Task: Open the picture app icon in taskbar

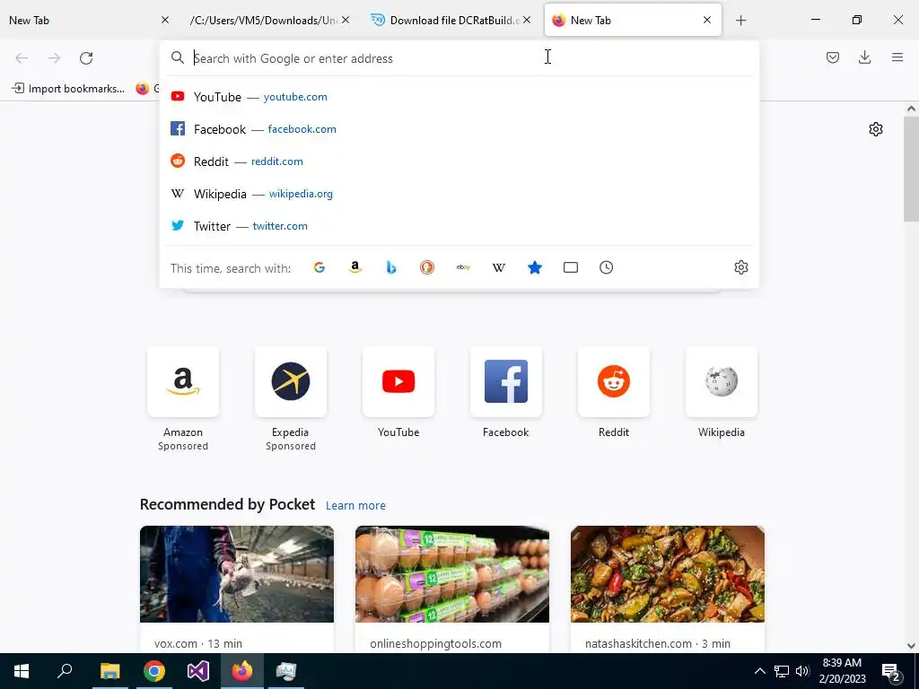Action: coord(286,671)
